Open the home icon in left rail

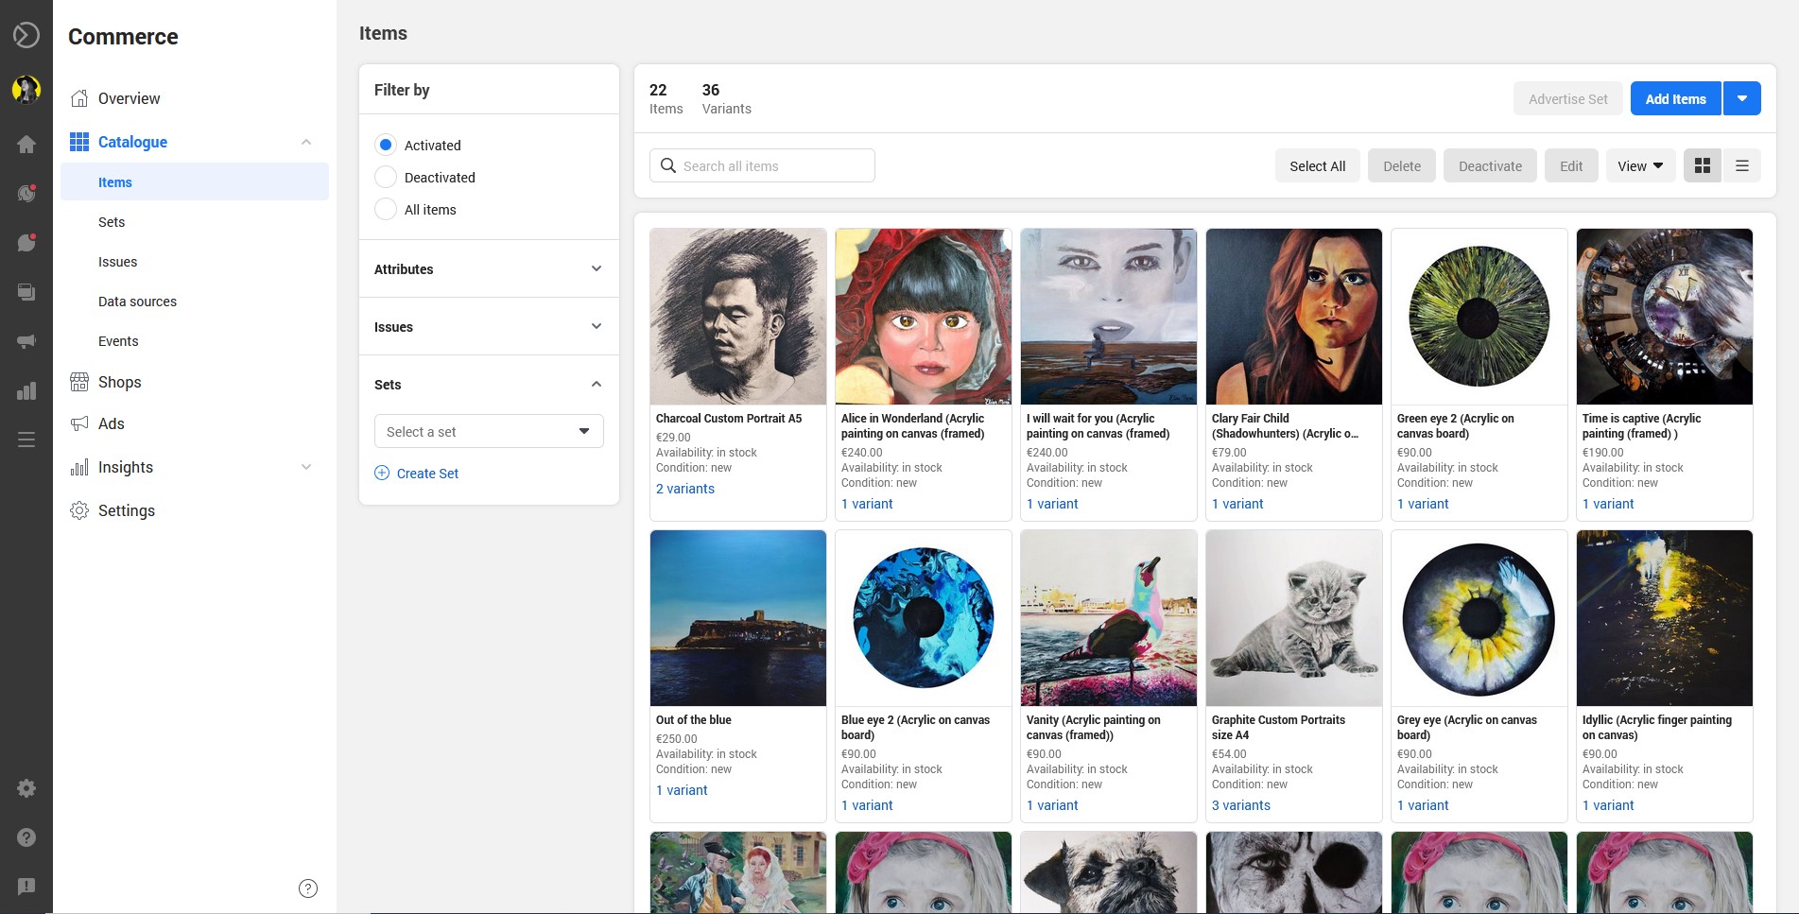tap(26, 144)
